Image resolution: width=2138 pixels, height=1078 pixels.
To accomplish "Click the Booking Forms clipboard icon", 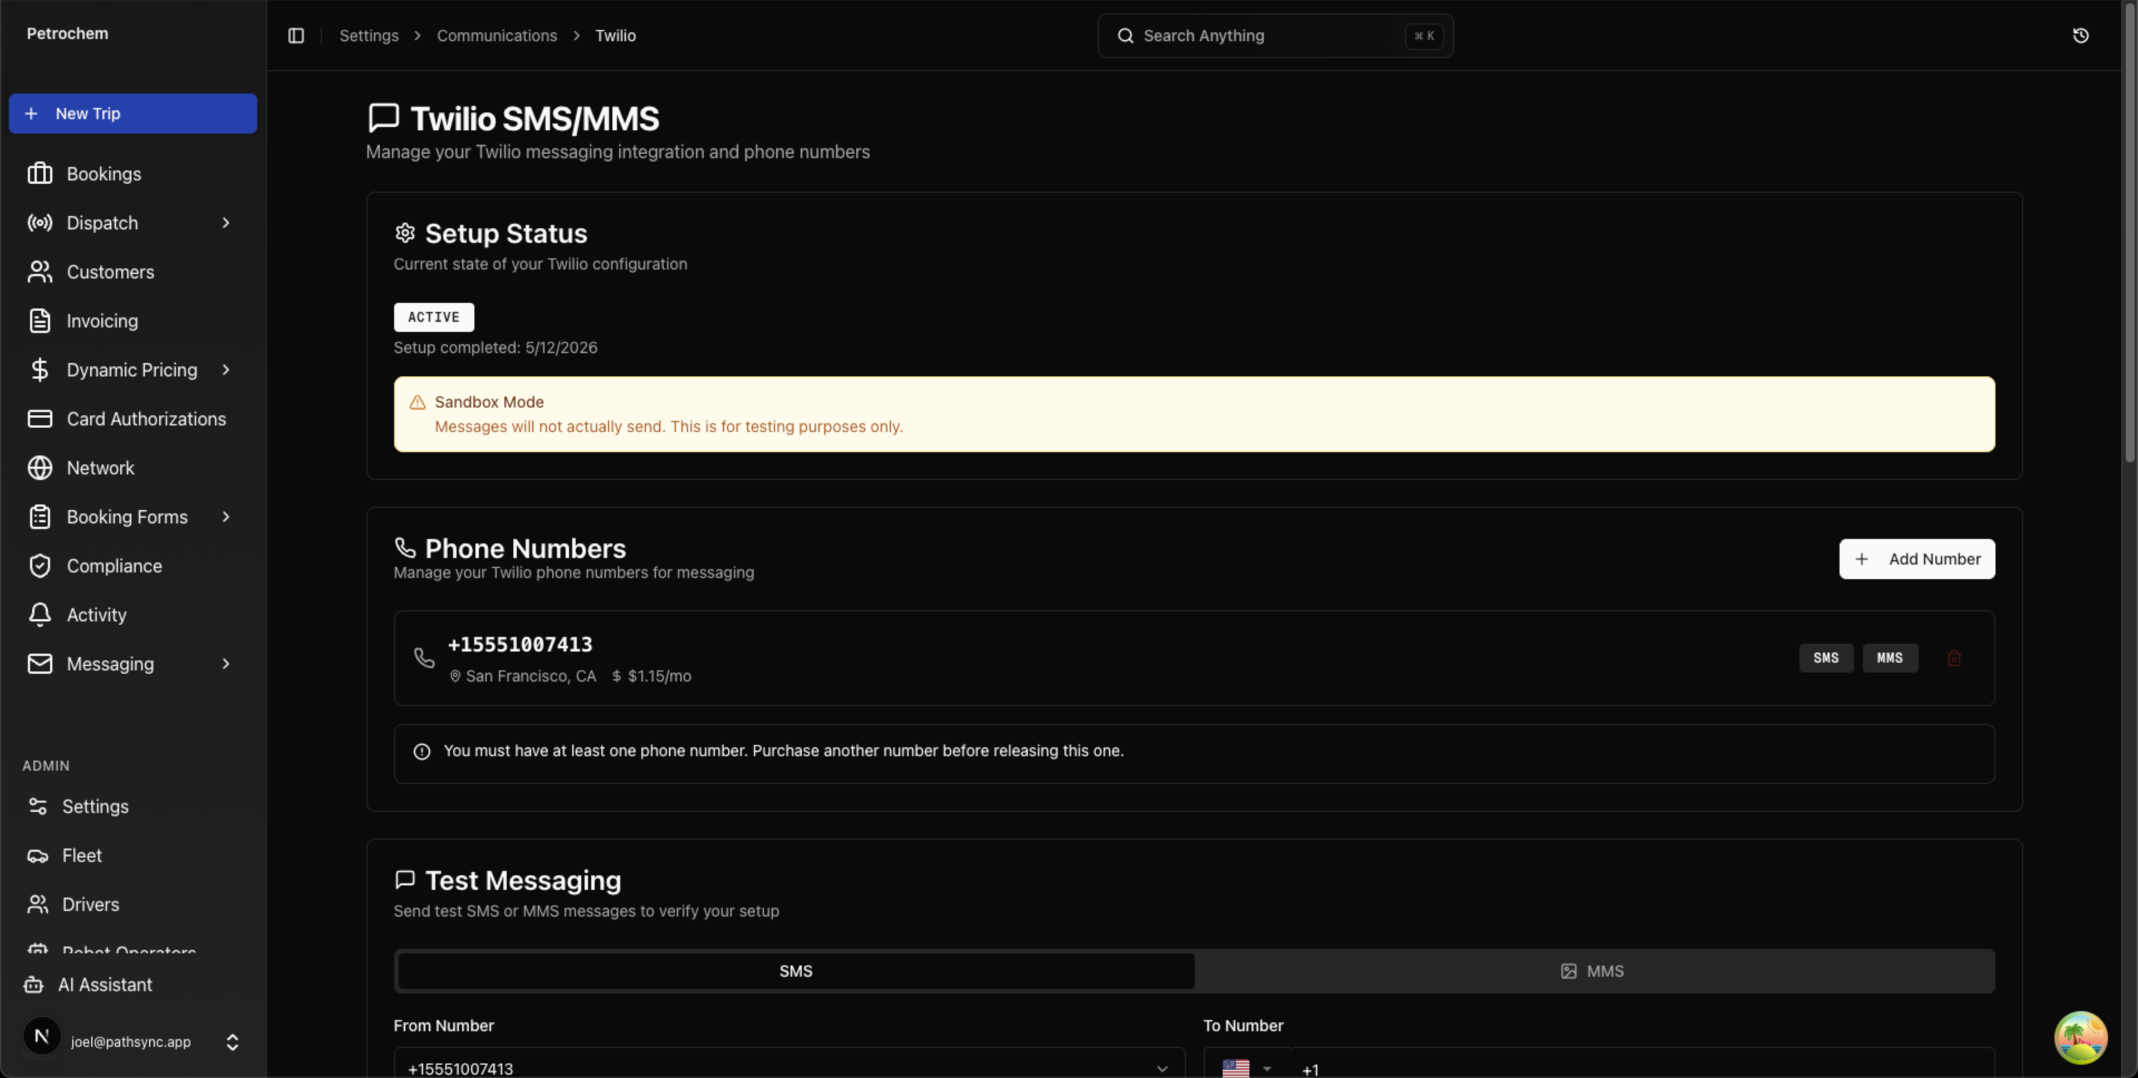I will click(x=40, y=516).
